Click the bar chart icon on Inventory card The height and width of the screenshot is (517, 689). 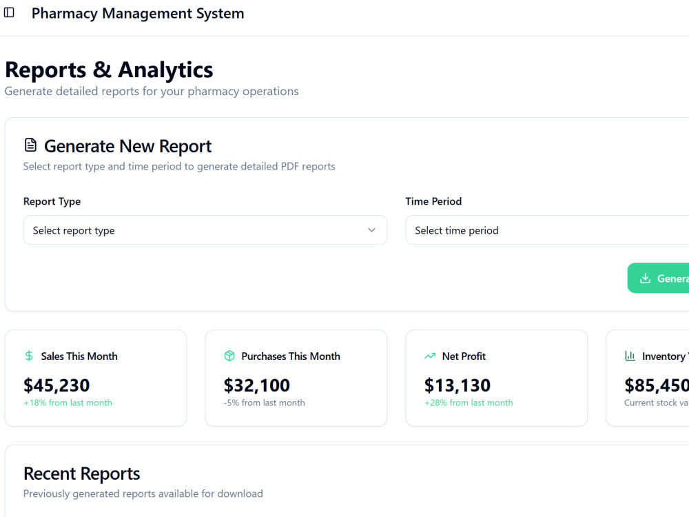coord(630,356)
